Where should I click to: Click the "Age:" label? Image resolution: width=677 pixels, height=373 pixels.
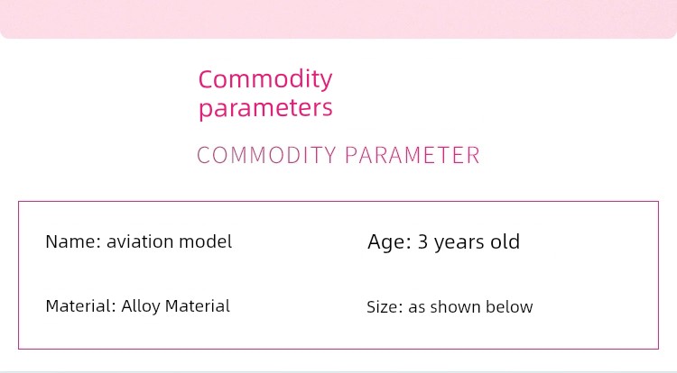tap(389, 242)
